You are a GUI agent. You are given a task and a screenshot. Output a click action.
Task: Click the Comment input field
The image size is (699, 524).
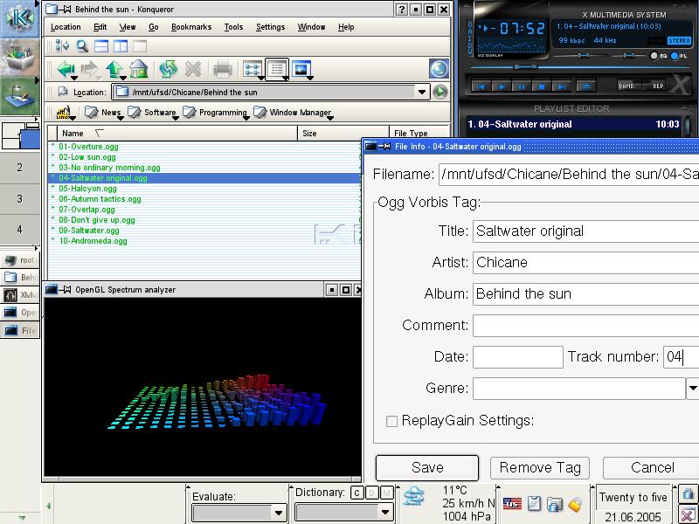pyautogui.click(x=585, y=325)
